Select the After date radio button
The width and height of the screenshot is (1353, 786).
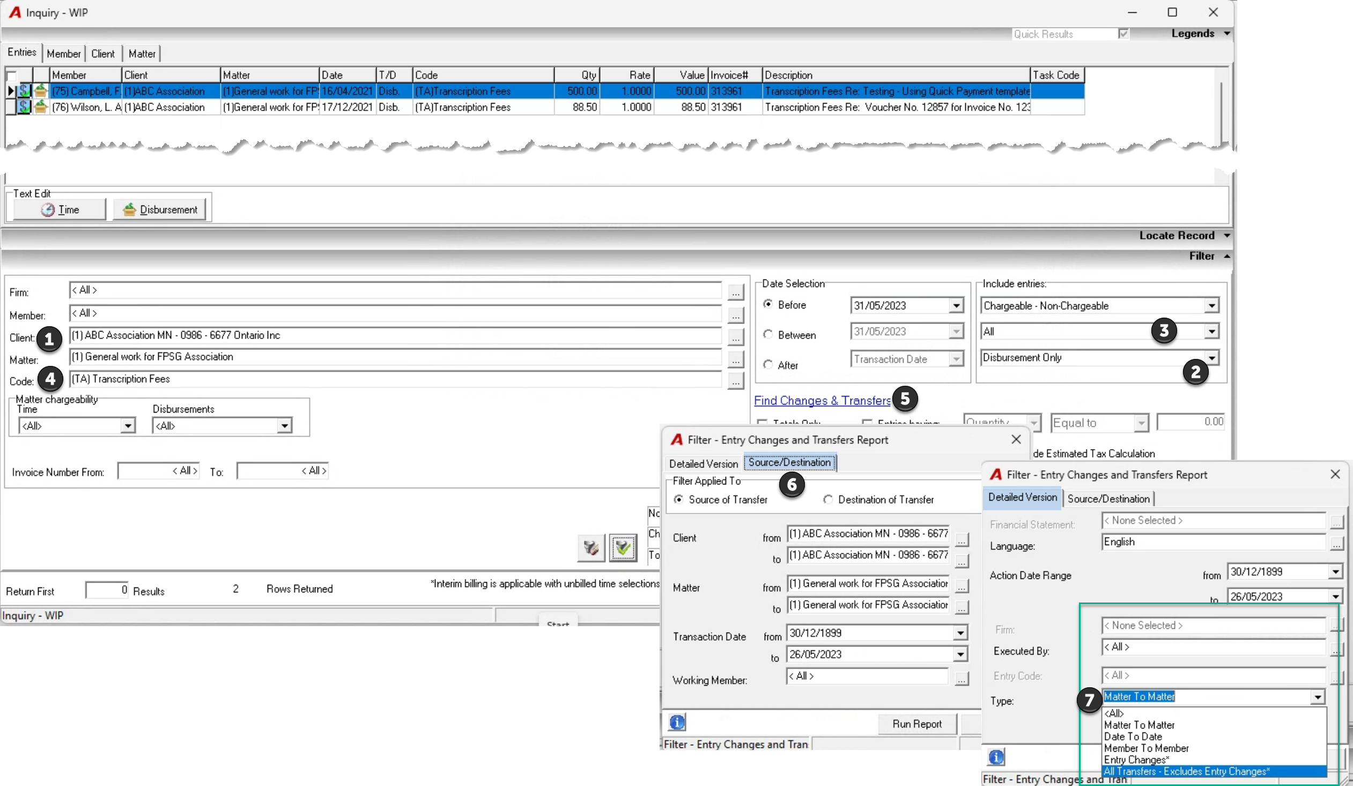(768, 364)
